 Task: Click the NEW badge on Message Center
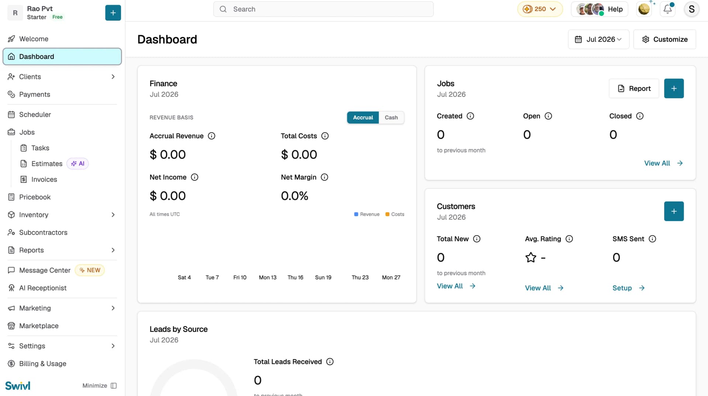tap(90, 270)
